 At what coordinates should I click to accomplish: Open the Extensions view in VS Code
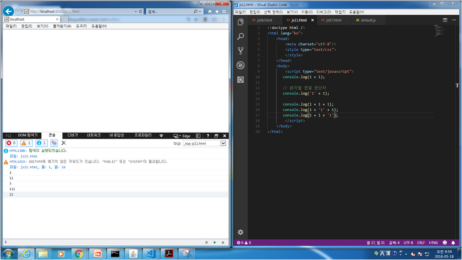click(x=241, y=80)
